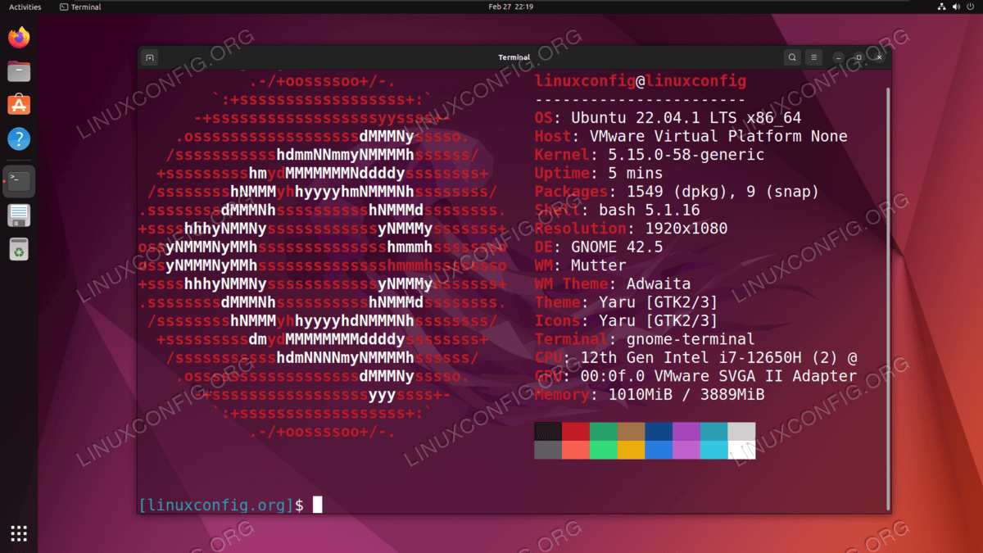Click the teal swatch in top palette row
This screenshot has width=983, height=553.
714,431
